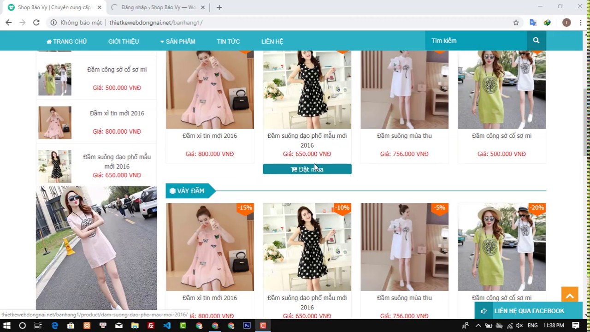Click the page vertical scrollbar thumb

pos(586,122)
